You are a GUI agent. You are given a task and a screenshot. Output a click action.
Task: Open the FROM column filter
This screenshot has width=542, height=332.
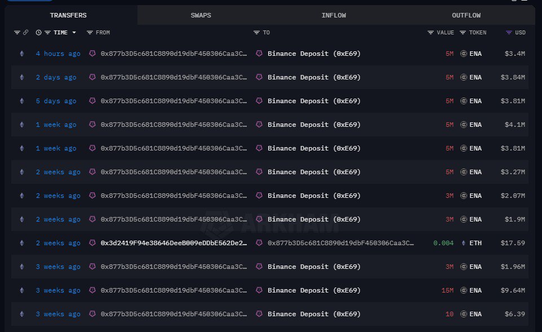90,33
